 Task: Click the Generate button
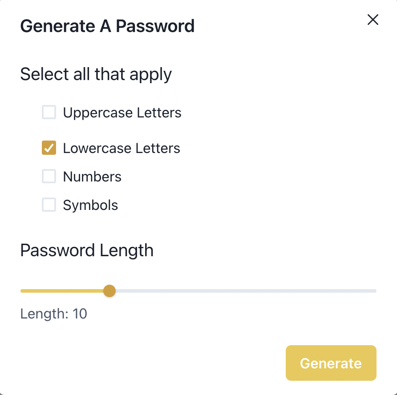[x=331, y=363]
